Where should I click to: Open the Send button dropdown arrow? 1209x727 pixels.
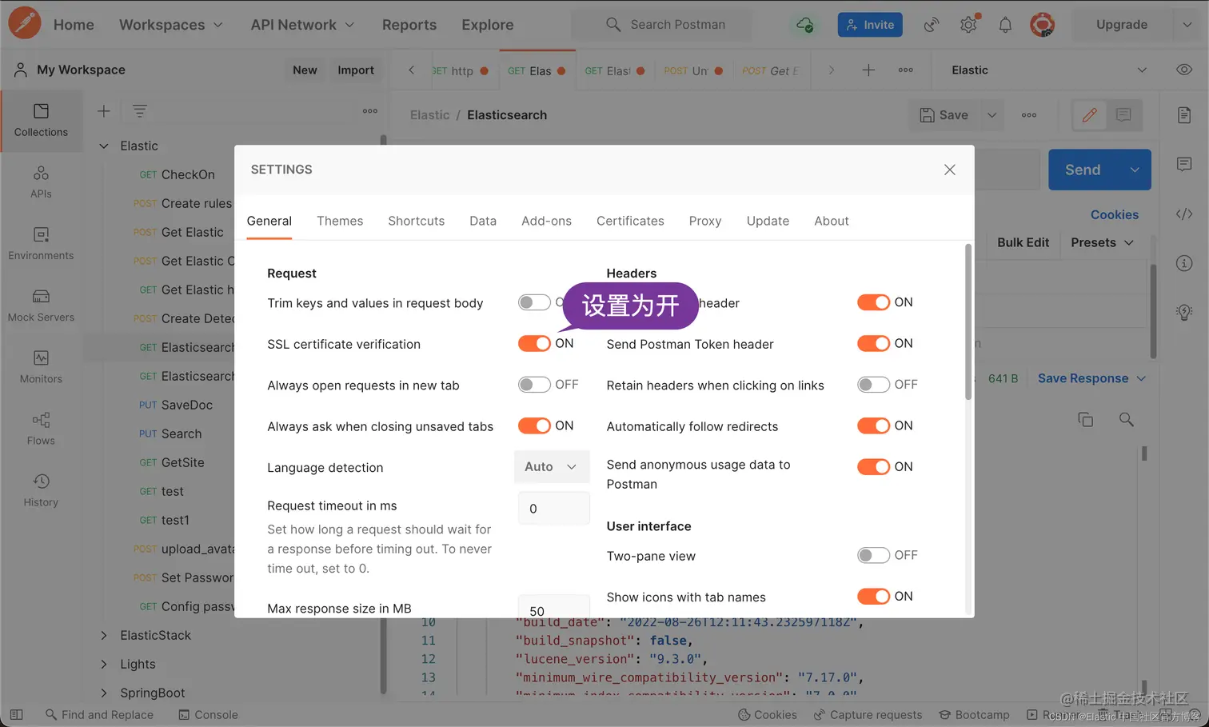[x=1134, y=170]
